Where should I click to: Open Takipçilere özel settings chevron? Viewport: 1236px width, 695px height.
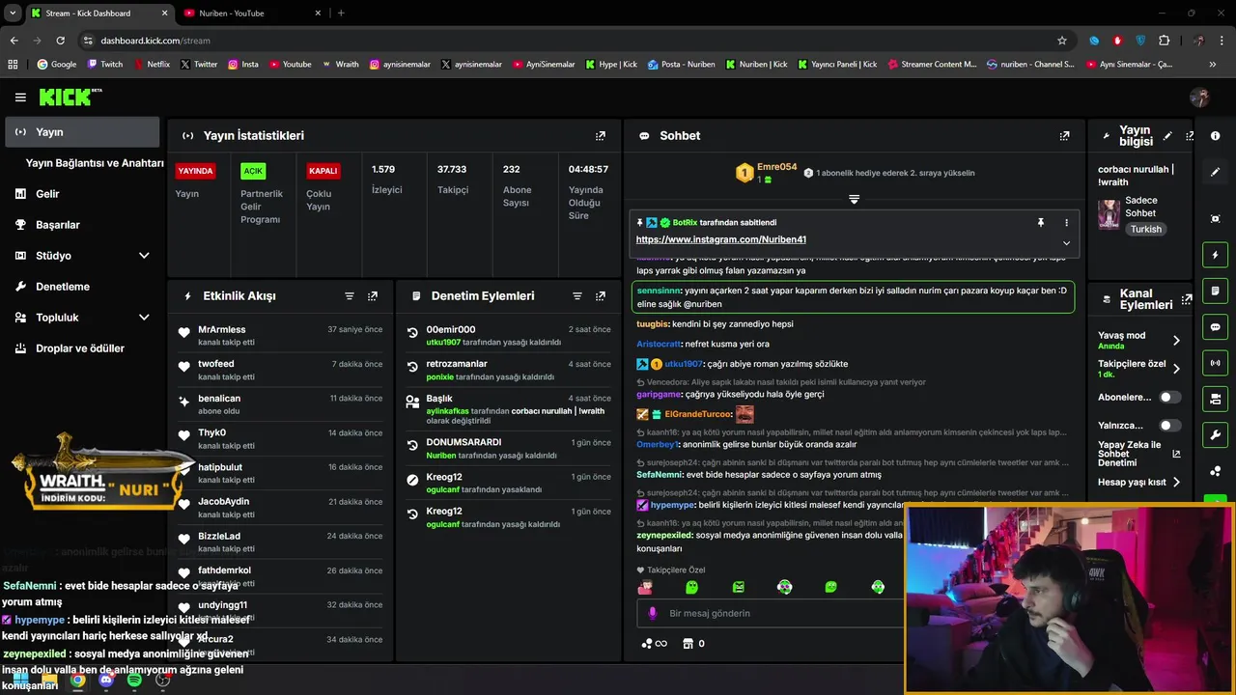point(1176,369)
